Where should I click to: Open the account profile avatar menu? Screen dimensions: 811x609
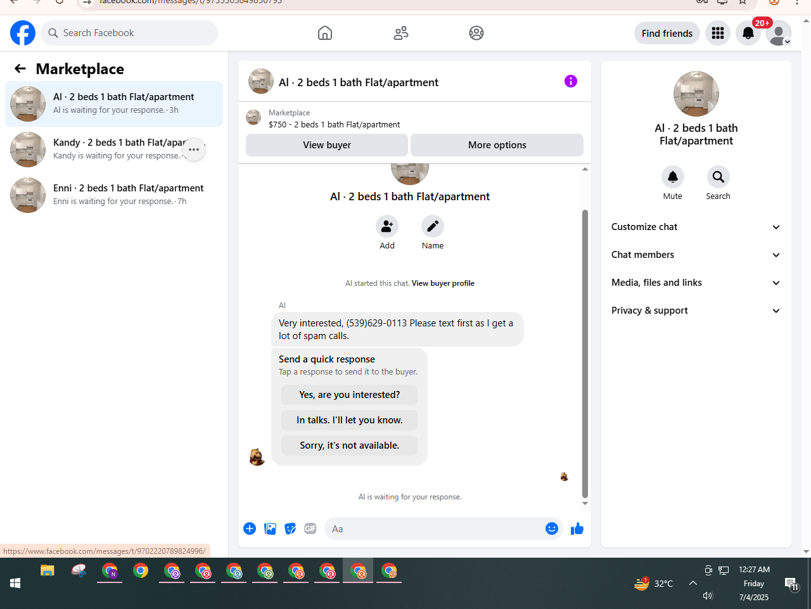[x=779, y=33]
